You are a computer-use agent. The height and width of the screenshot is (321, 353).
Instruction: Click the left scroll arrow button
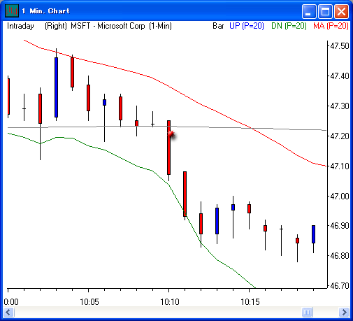(8, 312)
